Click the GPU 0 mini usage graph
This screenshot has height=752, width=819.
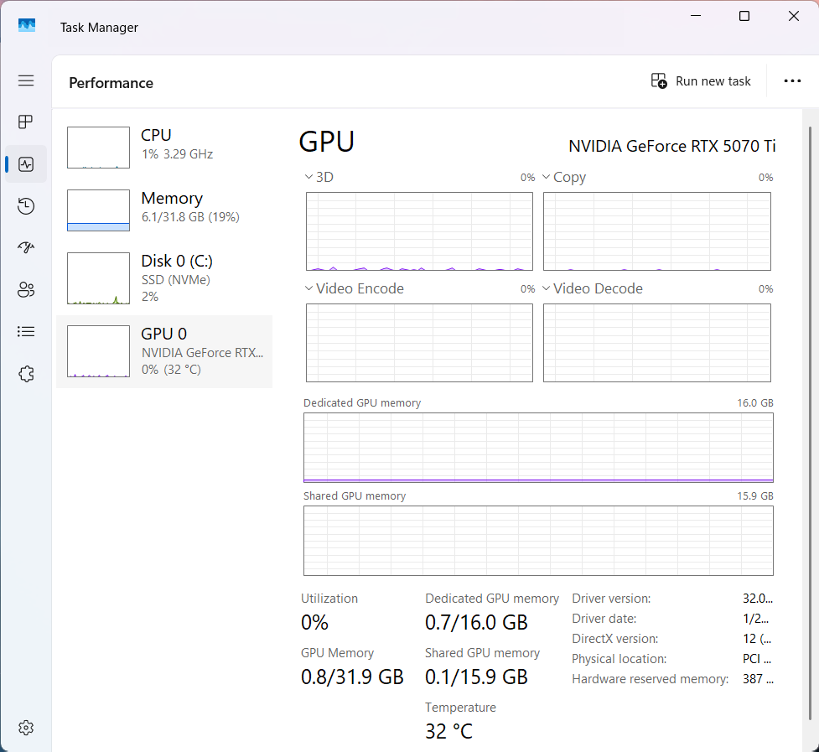click(98, 351)
